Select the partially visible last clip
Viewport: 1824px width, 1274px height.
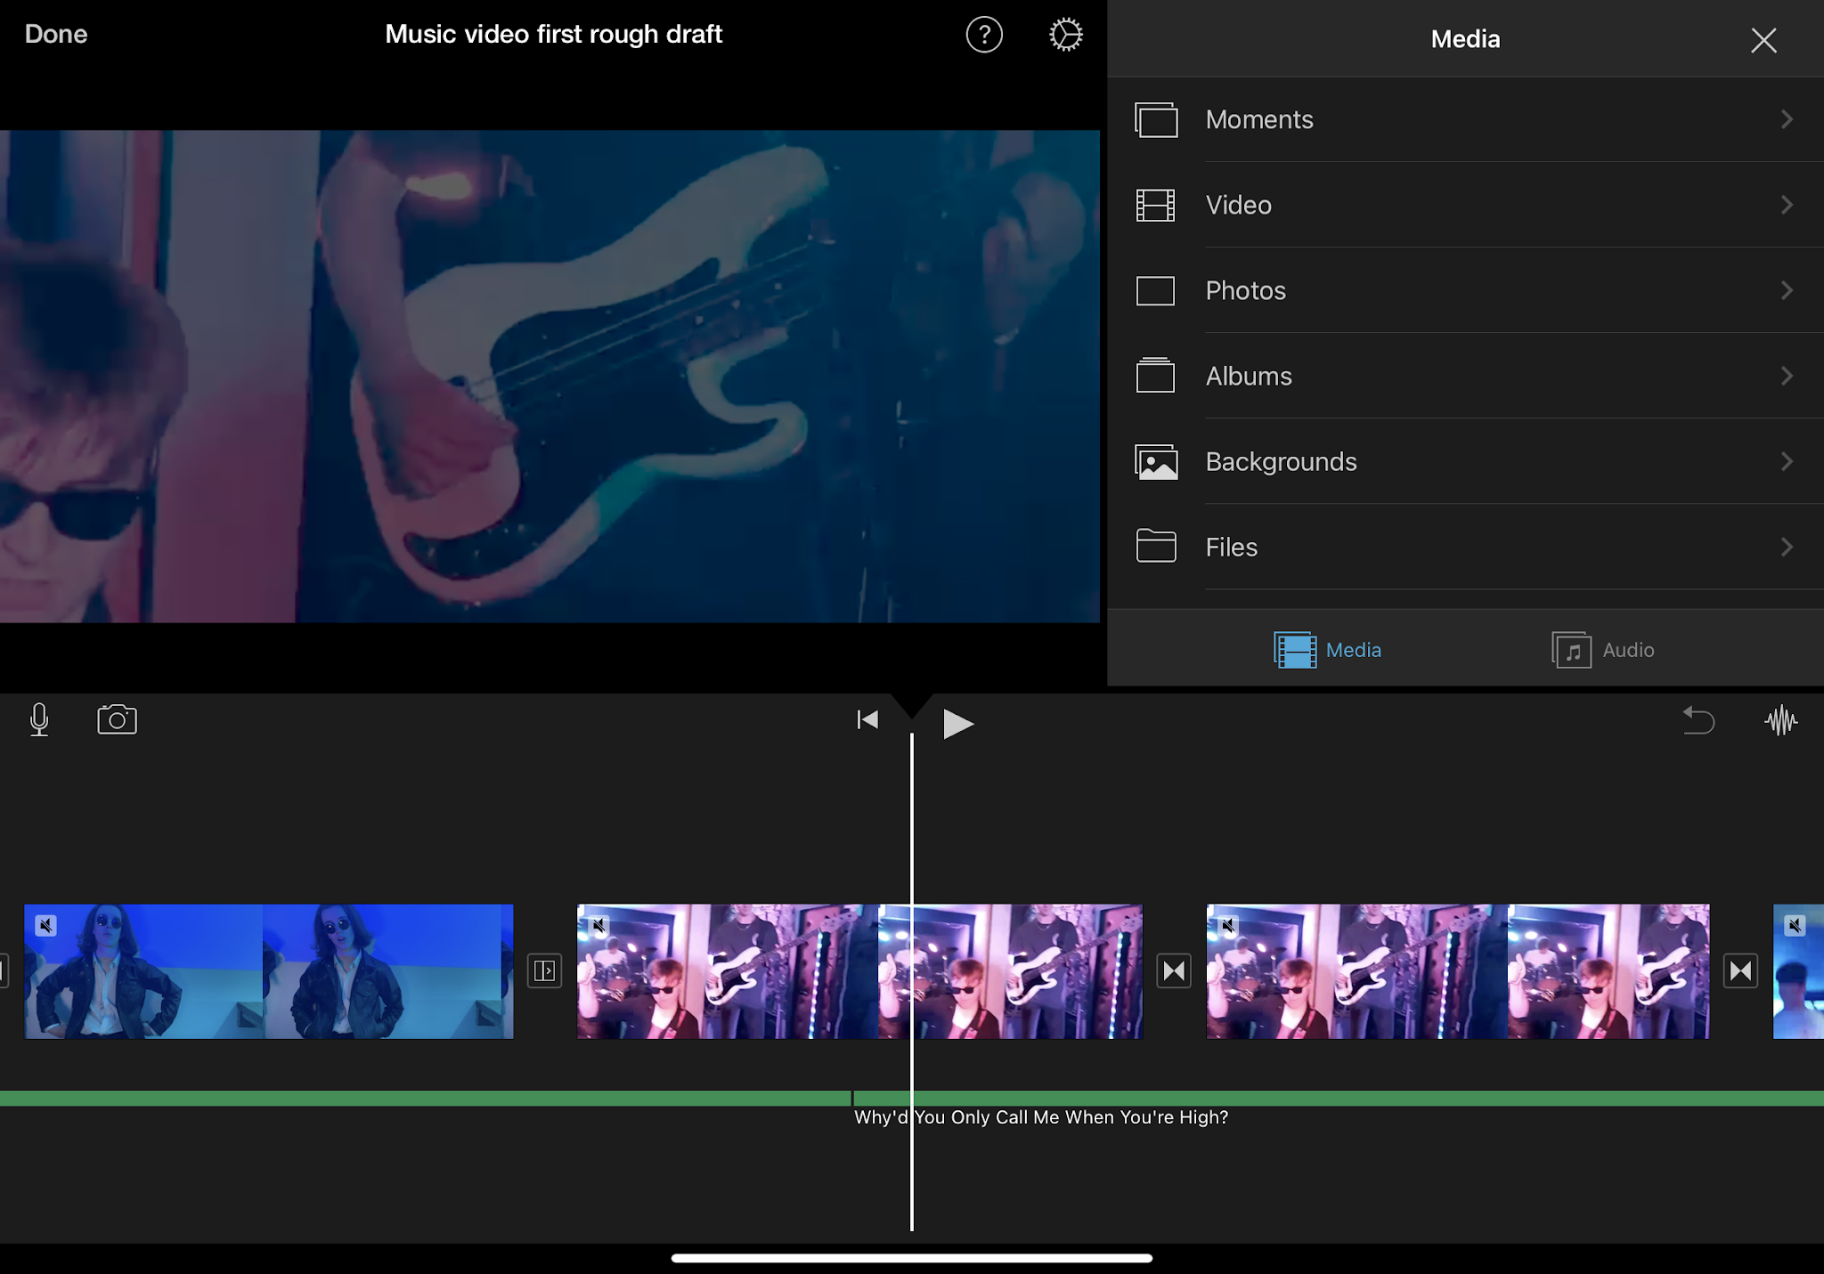tap(1798, 971)
